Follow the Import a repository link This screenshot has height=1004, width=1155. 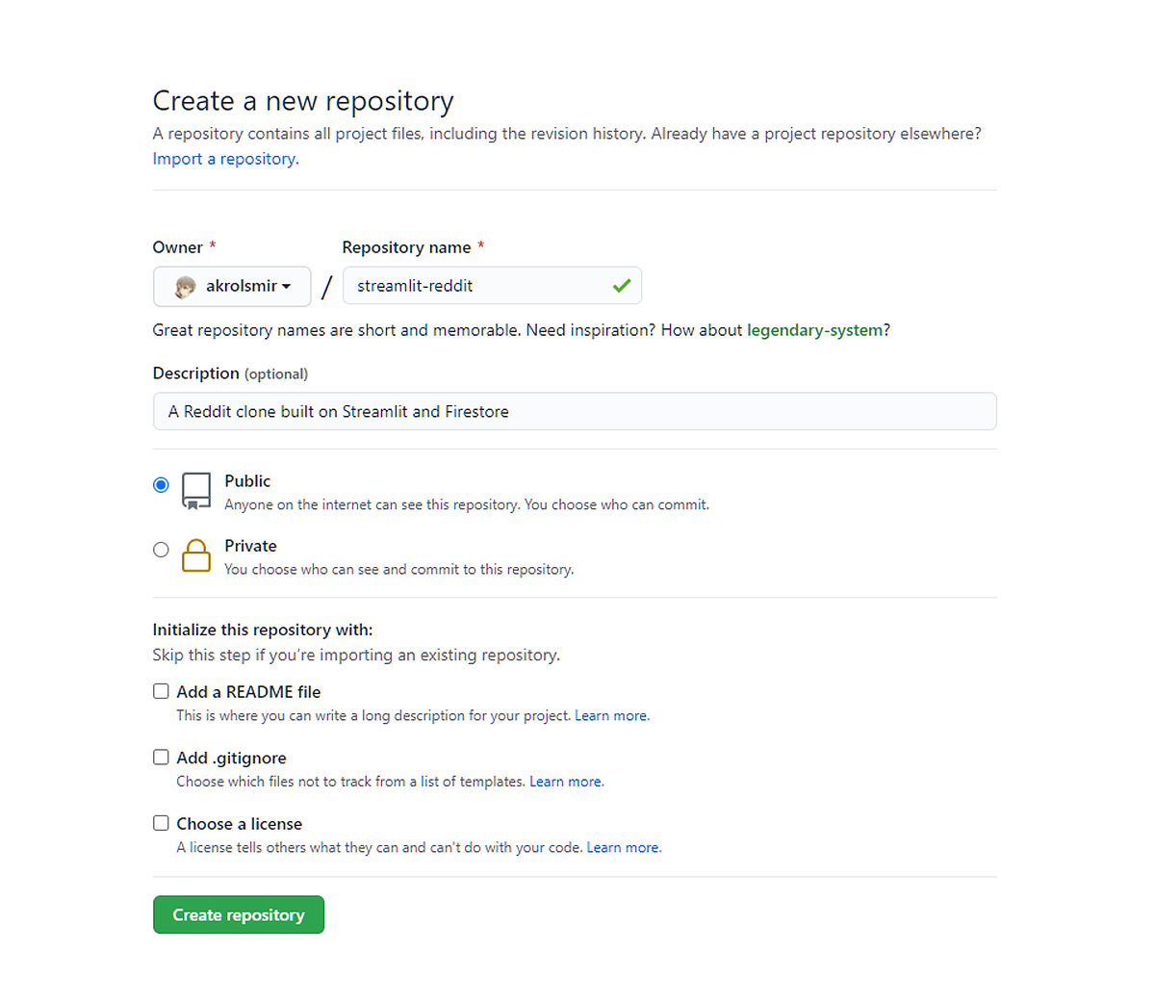tap(225, 159)
